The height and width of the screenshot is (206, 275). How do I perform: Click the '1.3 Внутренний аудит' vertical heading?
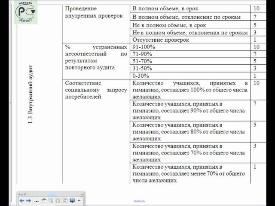click(x=30, y=94)
